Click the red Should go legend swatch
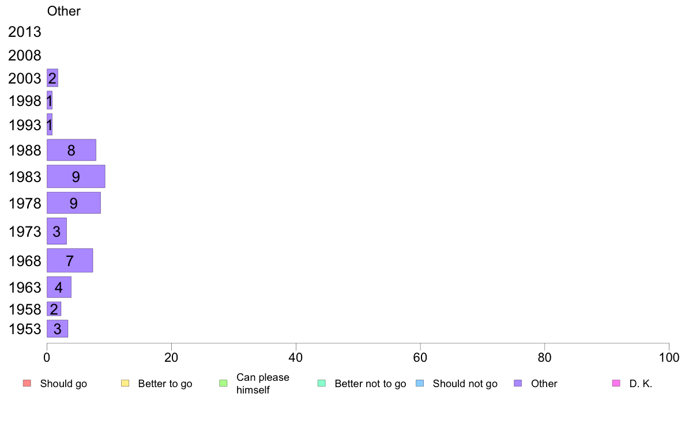Viewport: 685px width, 424px height. 27,384
